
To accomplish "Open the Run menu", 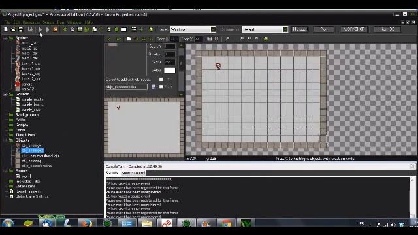I will pyautogui.click(x=61, y=22).
